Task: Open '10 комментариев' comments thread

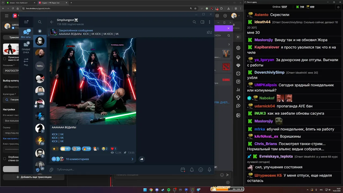Action: (x=93, y=159)
